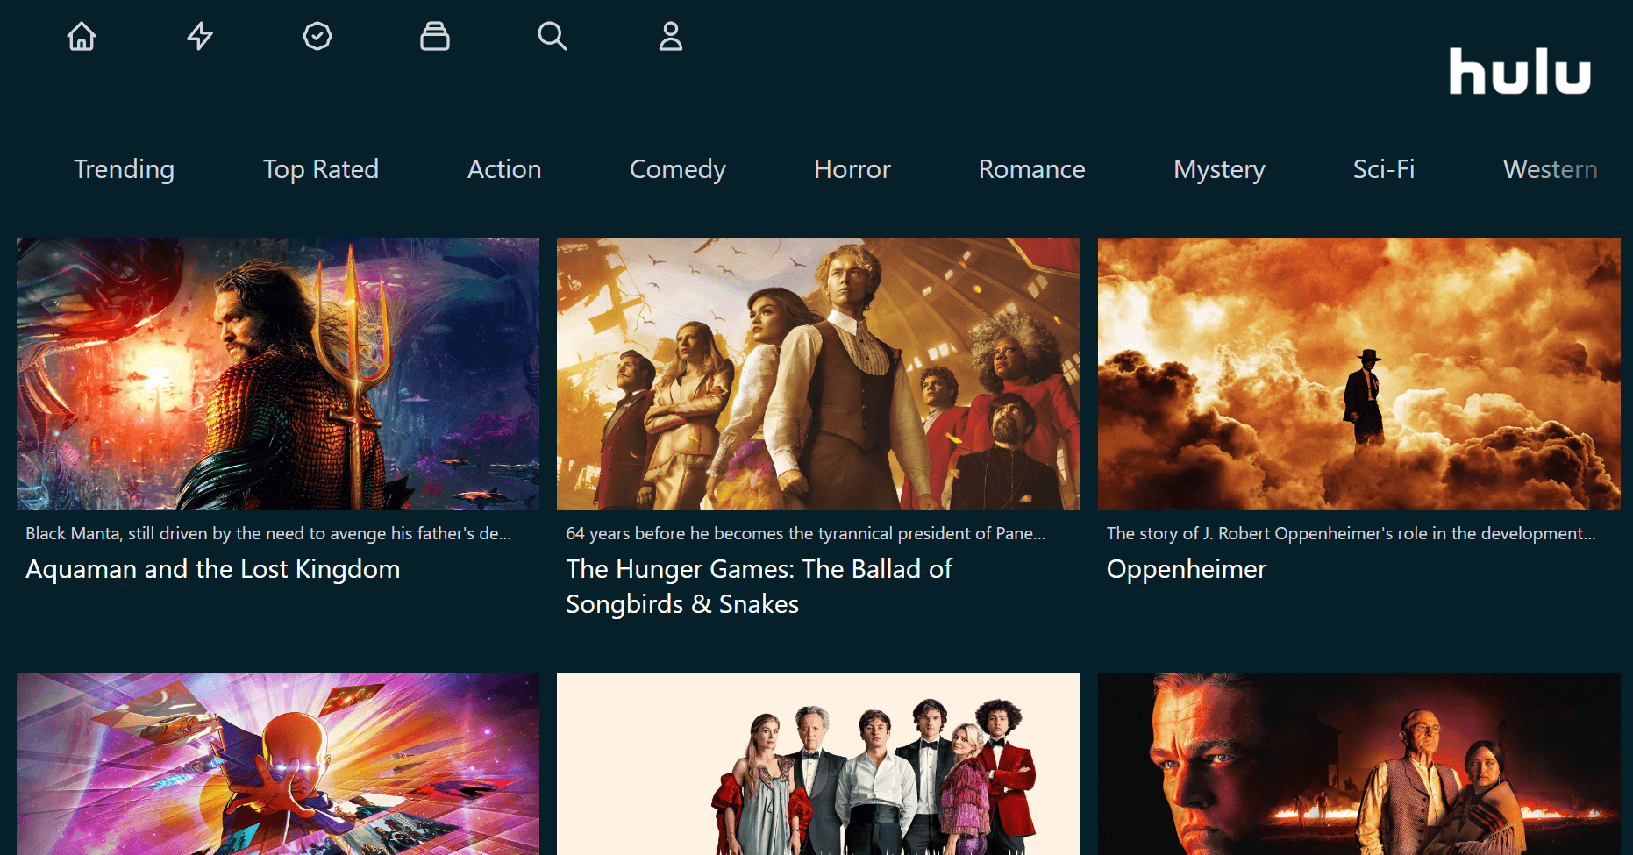Open the account profile icon
The height and width of the screenshot is (855, 1633).
671,36
